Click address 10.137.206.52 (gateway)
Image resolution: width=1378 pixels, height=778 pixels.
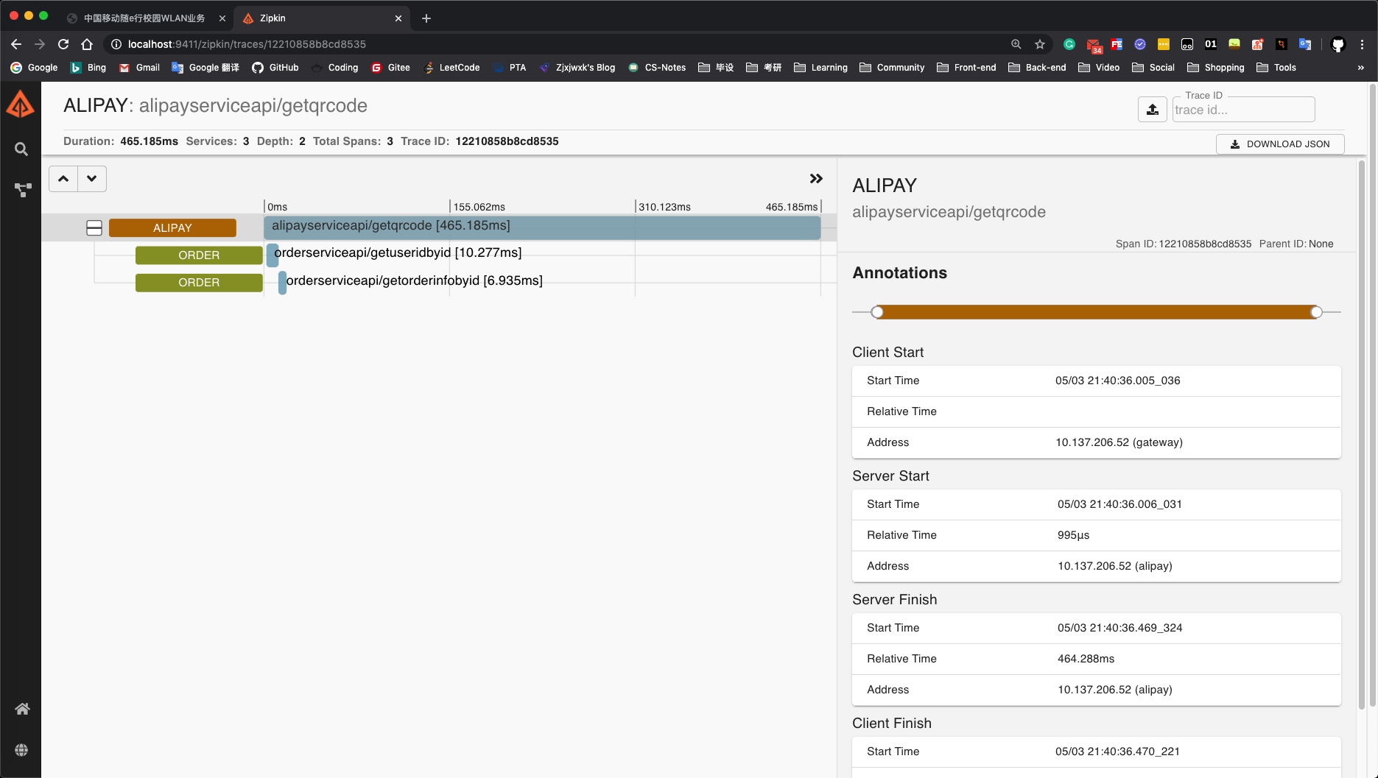[x=1119, y=442]
